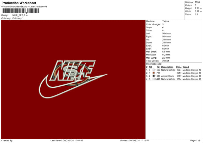Image resolution: width=203 pixels, height=143 pixels.
Task: Click the Created By label
Action: click(x=7, y=141)
